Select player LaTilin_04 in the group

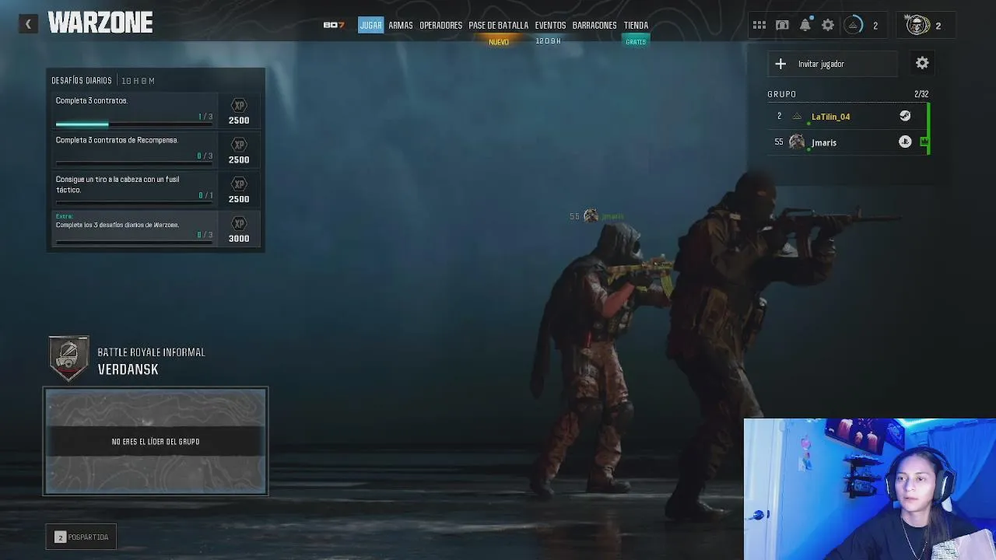coord(848,117)
